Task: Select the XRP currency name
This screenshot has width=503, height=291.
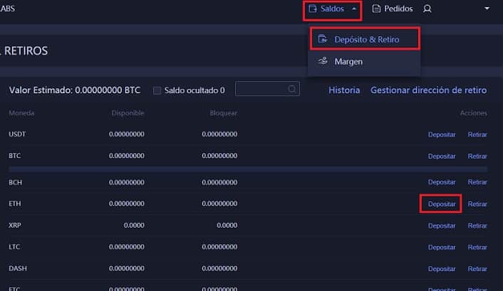Action: click(15, 226)
